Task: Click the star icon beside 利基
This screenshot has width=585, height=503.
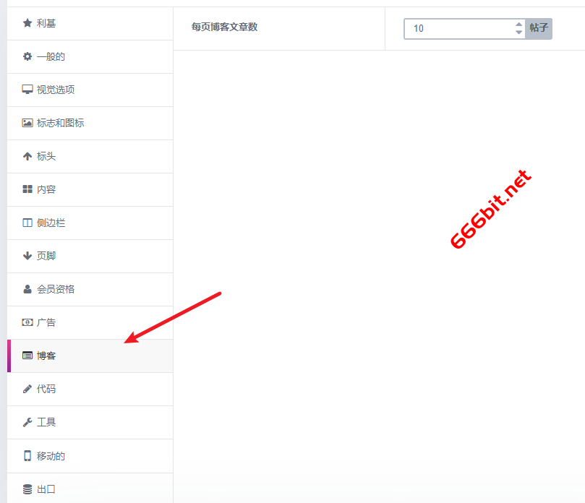Action: point(27,23)
